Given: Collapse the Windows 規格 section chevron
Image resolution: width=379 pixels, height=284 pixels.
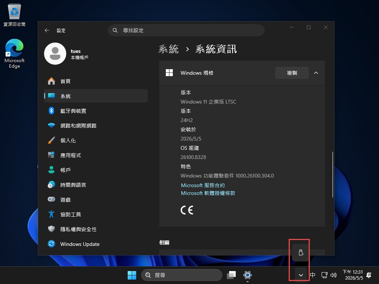Looking at the screenshot, I should [x=316, y=73].
